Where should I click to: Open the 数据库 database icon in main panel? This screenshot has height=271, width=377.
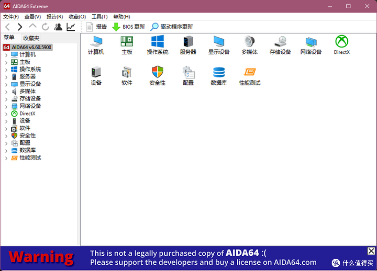pyautogui.click(x=219, y=76)
